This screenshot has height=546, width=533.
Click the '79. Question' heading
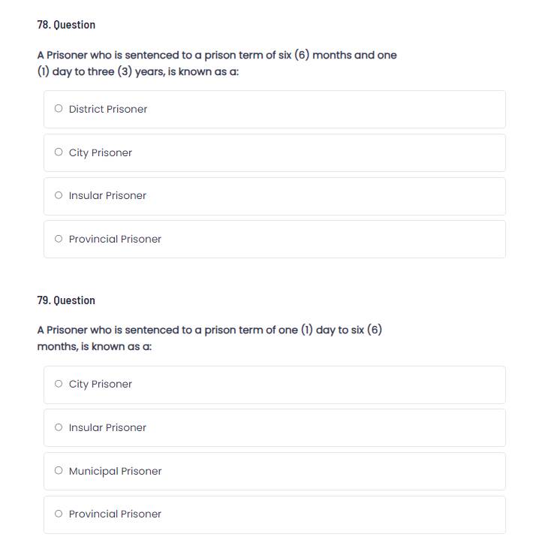click(66, 300)
